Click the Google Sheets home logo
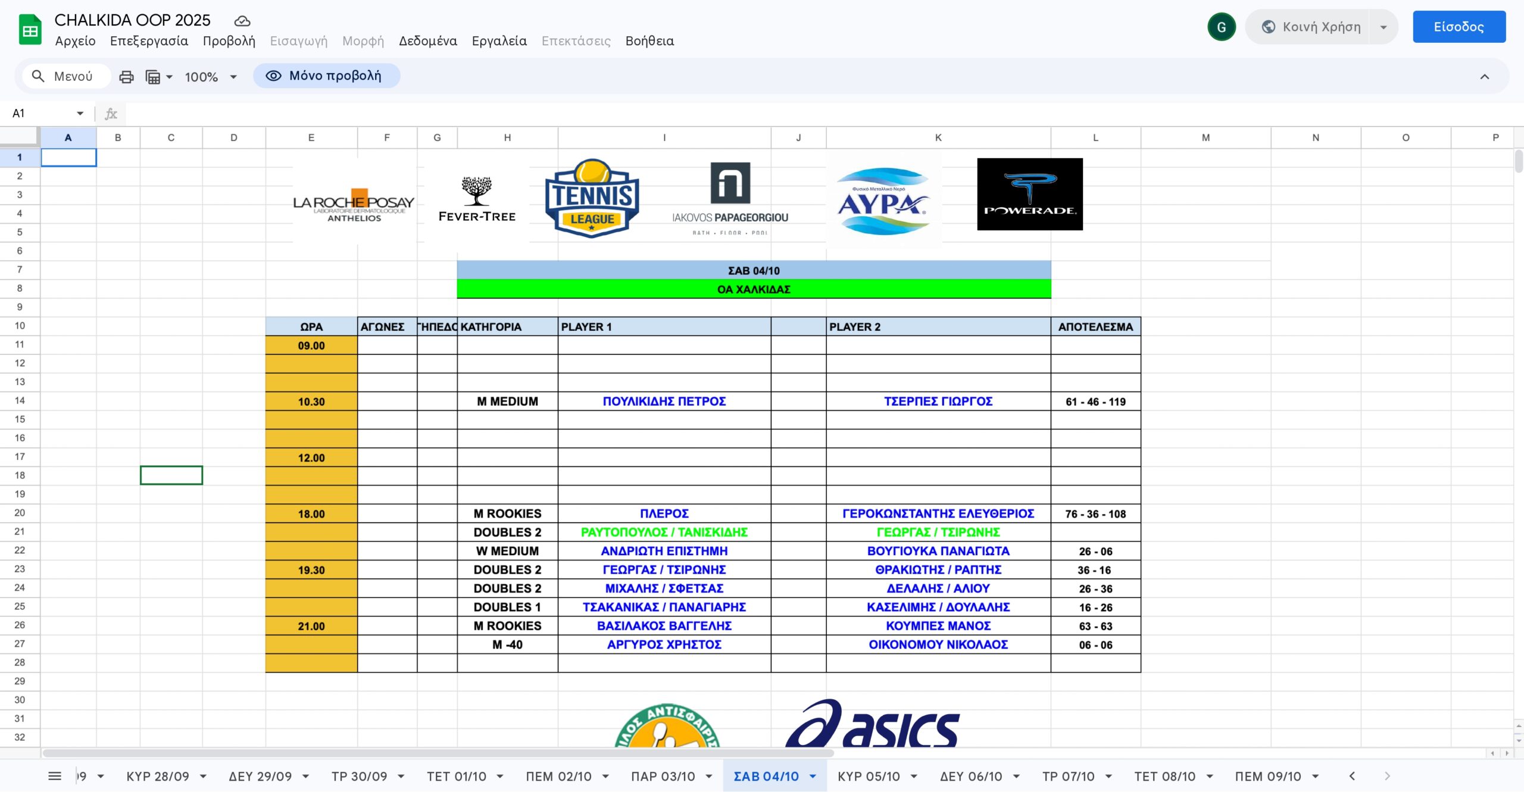This screenshot has width=1524, height=792. click(x=30, y=30)
